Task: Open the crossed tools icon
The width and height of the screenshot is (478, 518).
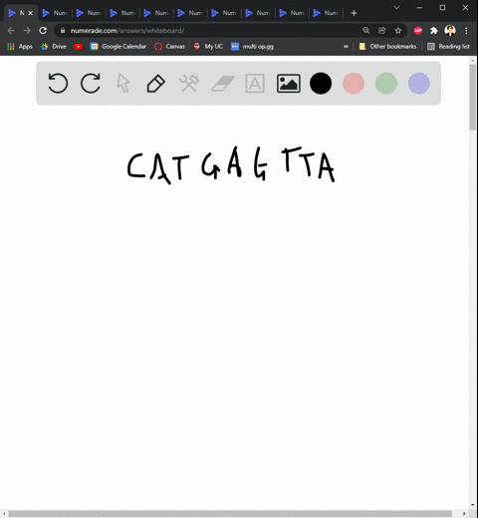Action: 189,83
